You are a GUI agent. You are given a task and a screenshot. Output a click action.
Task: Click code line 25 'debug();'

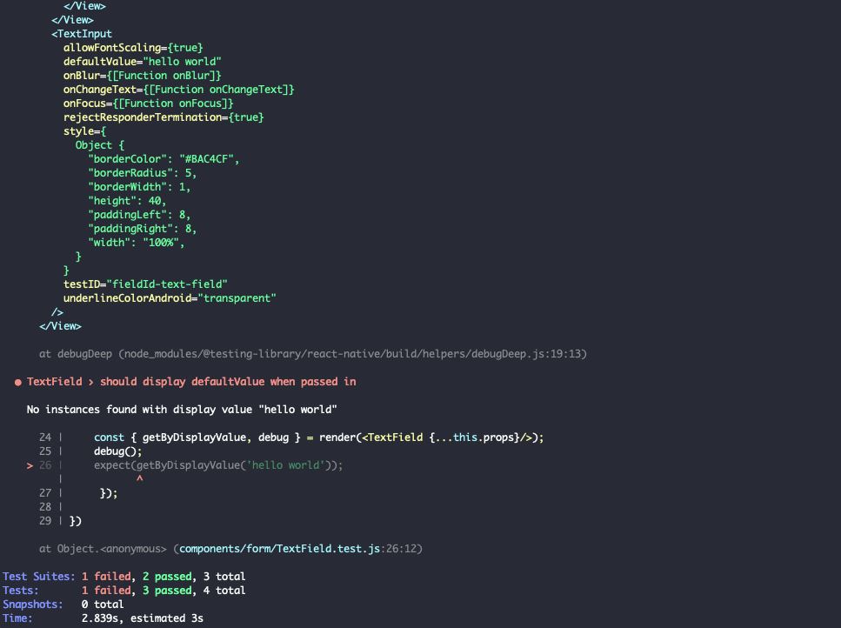118,451
